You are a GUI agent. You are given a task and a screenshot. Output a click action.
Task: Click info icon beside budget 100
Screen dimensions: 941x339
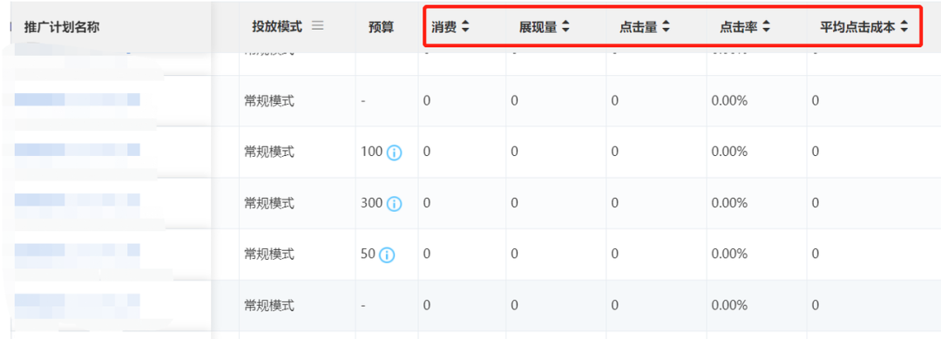point(394,153)
